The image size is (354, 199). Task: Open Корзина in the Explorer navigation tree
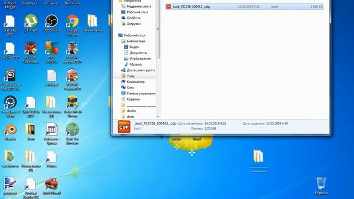(x=133, y=99)
